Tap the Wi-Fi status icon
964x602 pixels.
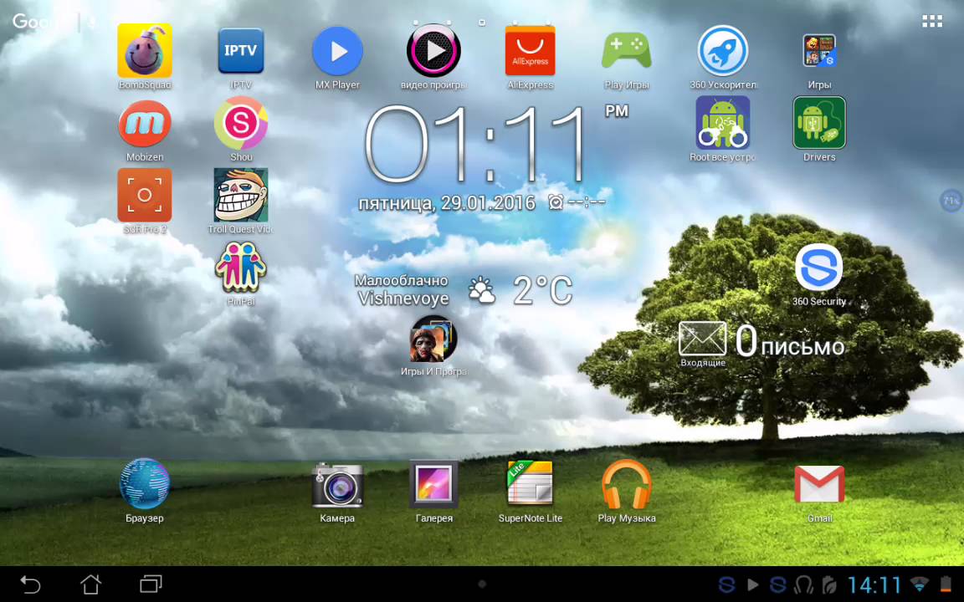click(920, 584)
